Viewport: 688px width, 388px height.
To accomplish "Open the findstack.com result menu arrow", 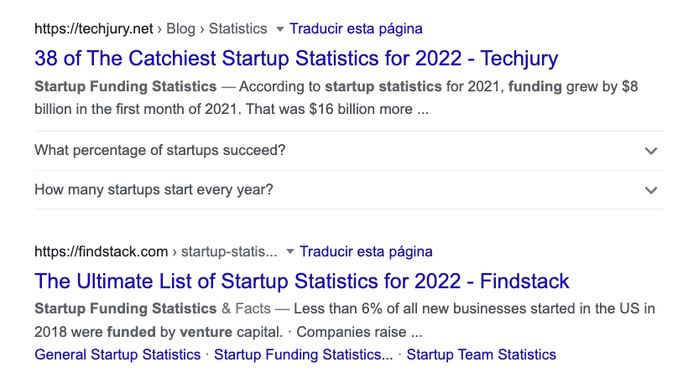I will [x=290, y=251].
